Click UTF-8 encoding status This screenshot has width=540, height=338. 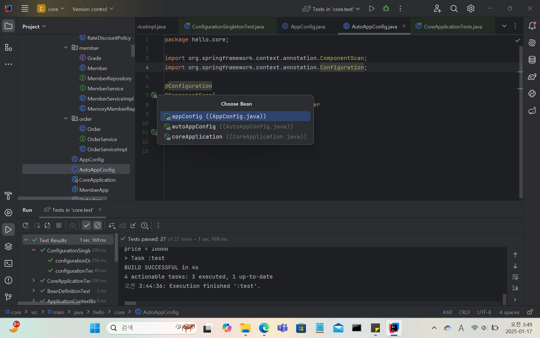tap(484, 312)
